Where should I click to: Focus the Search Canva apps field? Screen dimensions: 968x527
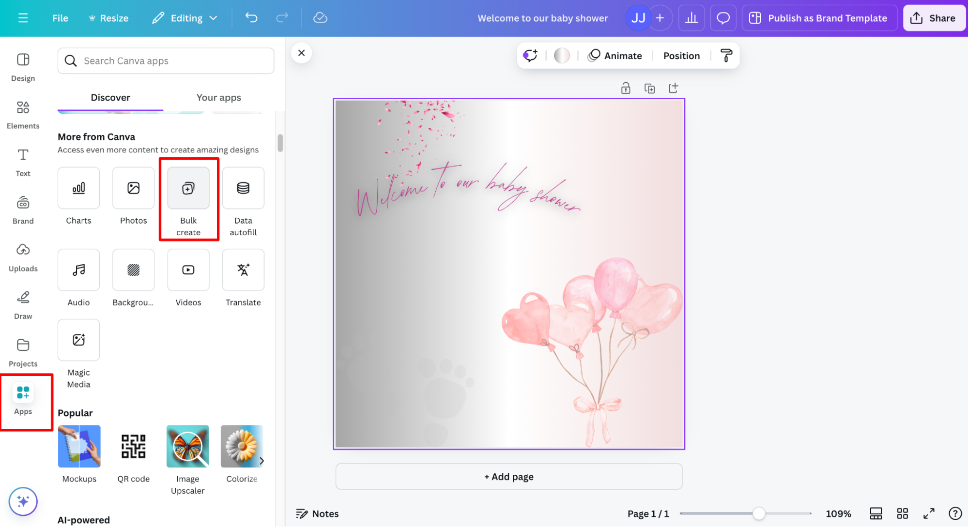(x=166, y=60)
